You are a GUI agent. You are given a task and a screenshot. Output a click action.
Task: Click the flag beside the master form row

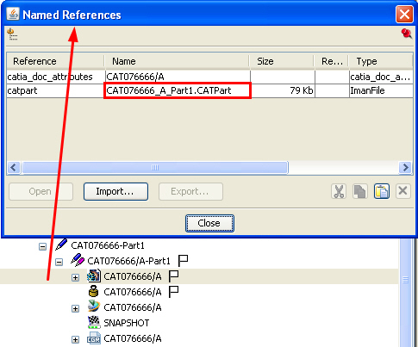click(x=173, y=292)
